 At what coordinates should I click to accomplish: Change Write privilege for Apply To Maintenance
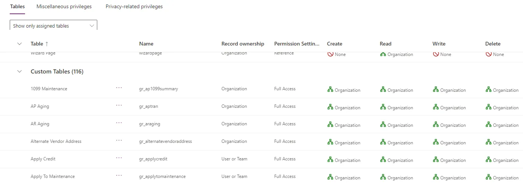[449, 177]
